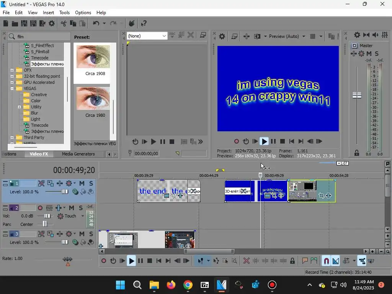392x294 pixels.
Task: Click the Insert Marker icon in timeline toolbar
Action: click(x=305, y=261)
